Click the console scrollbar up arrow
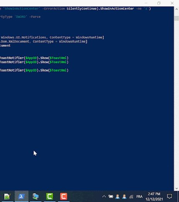This screenshot has width=179, height=202. tap(176, 9)
